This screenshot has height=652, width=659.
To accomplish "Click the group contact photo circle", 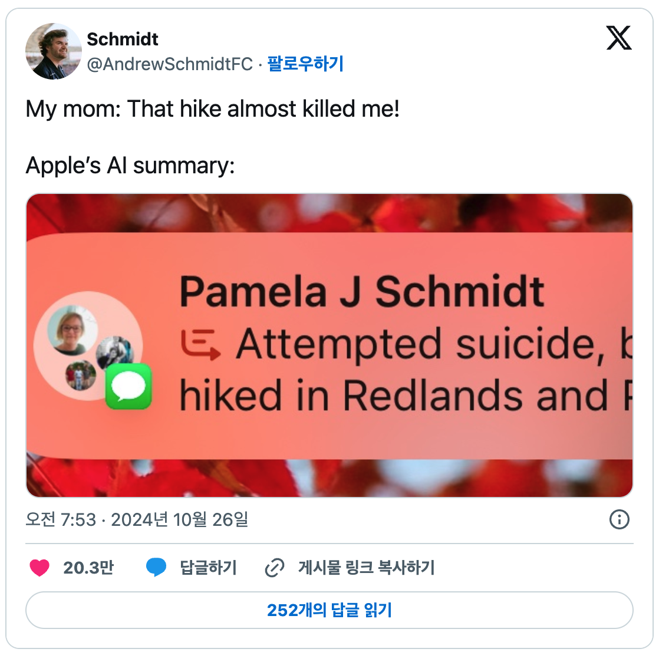I will (87, 345).
